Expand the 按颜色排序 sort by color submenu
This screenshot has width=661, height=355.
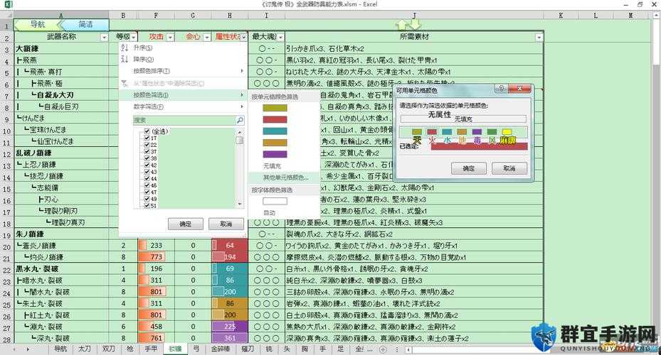pyautogui.click(x=183, y=71)
